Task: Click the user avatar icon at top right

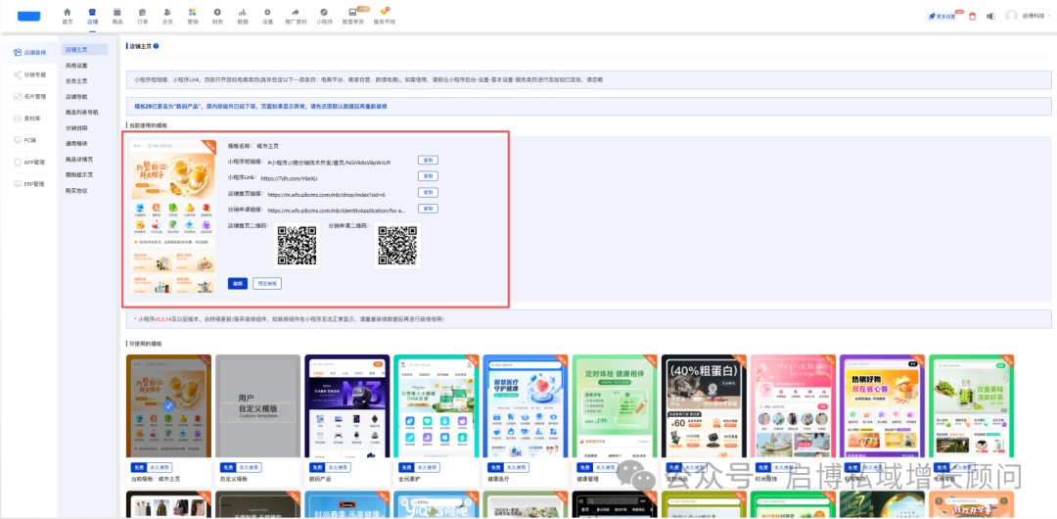Action: 1011,17
